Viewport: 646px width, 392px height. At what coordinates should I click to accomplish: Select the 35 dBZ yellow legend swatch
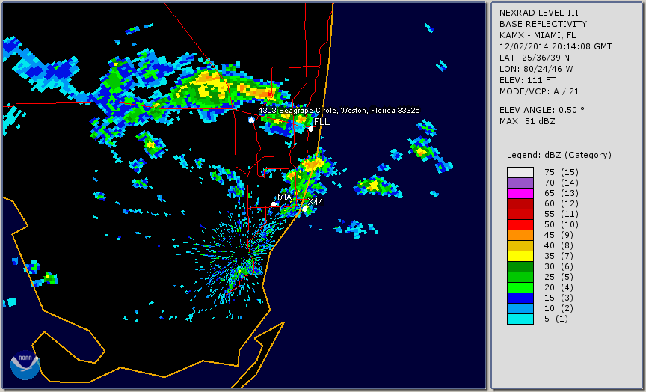(520, 256)
